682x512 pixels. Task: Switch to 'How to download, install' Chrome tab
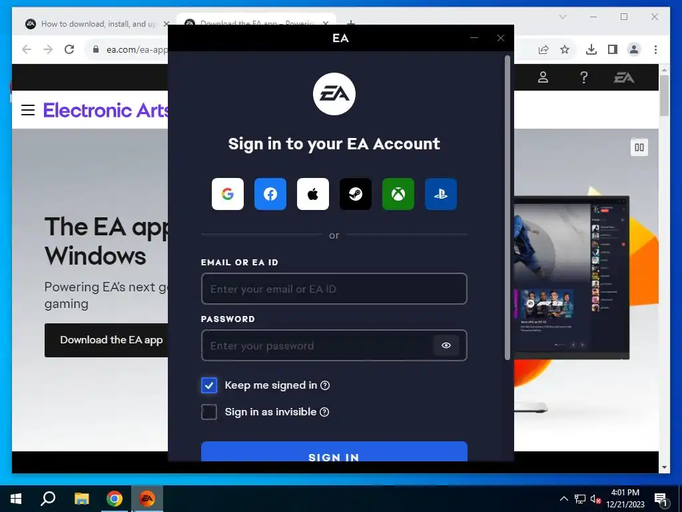[97, 24]
